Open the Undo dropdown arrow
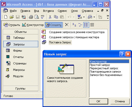The height and width of the screenshot is (107, 132). [x=74, y=17]
